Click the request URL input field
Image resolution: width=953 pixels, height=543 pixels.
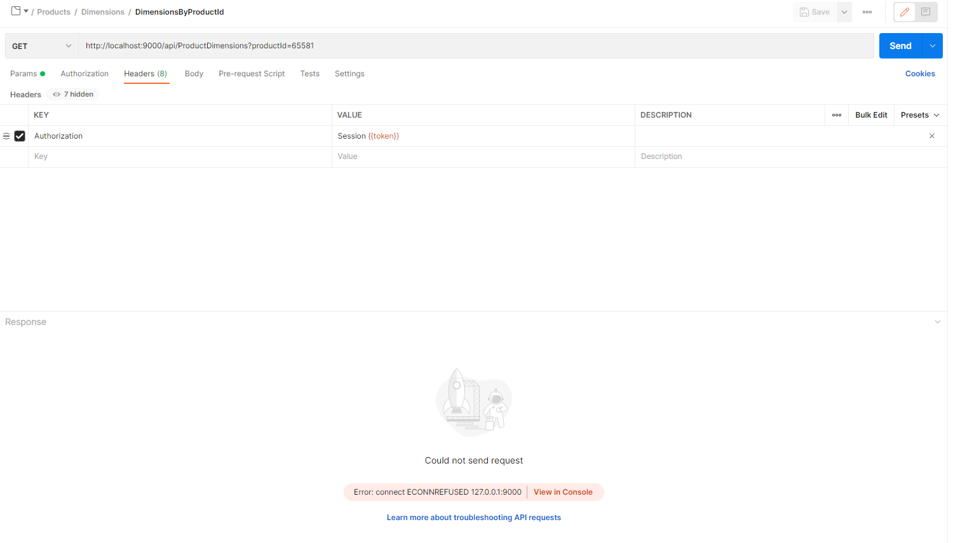tap(476, 46)
